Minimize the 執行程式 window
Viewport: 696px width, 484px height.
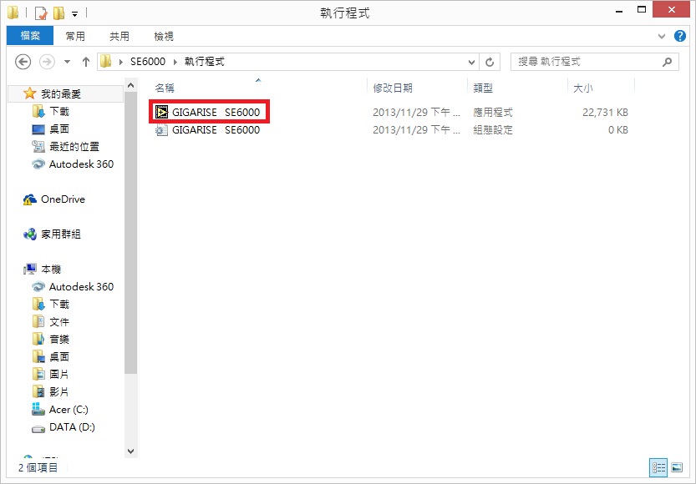619,10
